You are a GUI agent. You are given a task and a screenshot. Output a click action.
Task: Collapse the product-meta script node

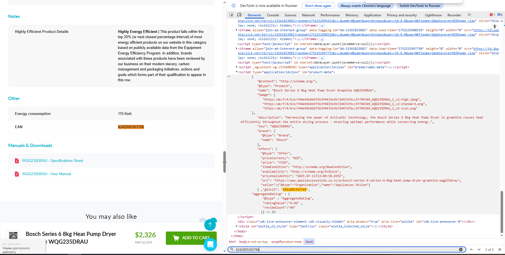(x=236, y=72)
